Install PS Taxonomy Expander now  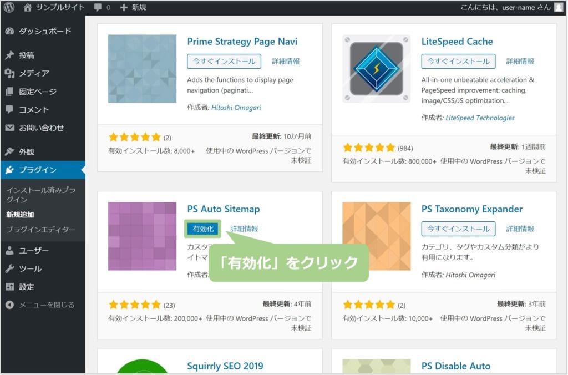click(x=458, y=229)
